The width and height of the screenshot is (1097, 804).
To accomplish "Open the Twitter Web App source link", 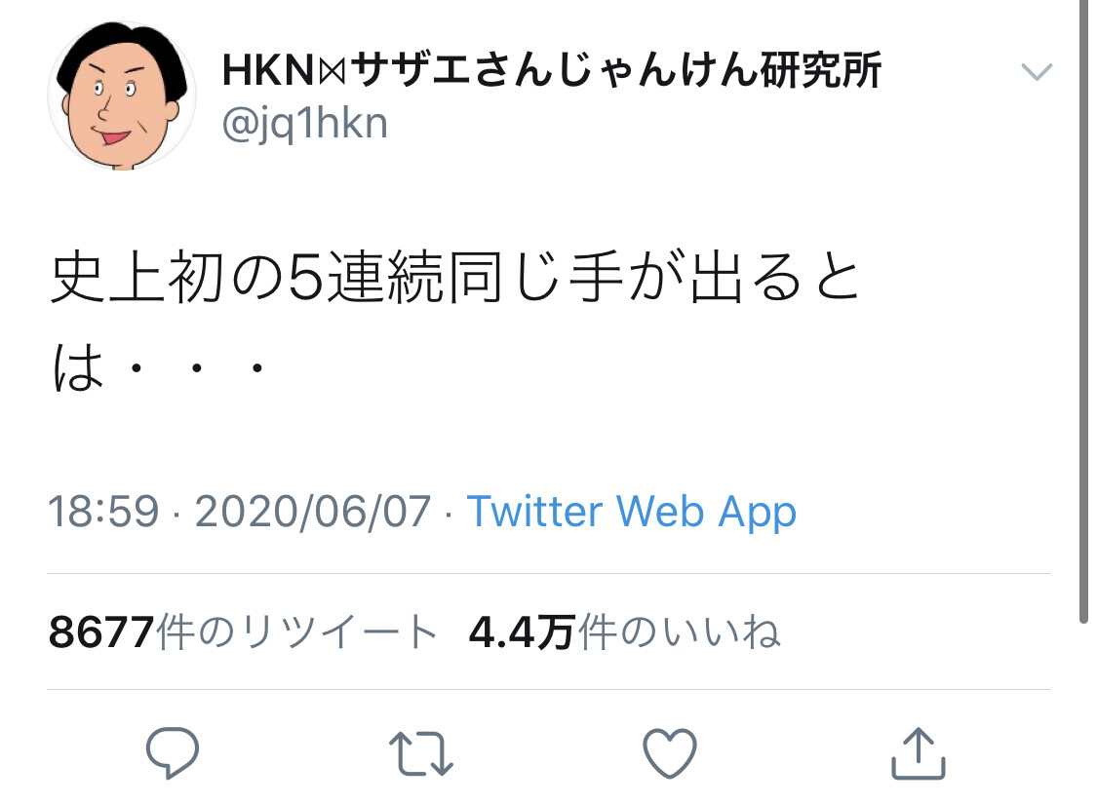I will (632, 512).
